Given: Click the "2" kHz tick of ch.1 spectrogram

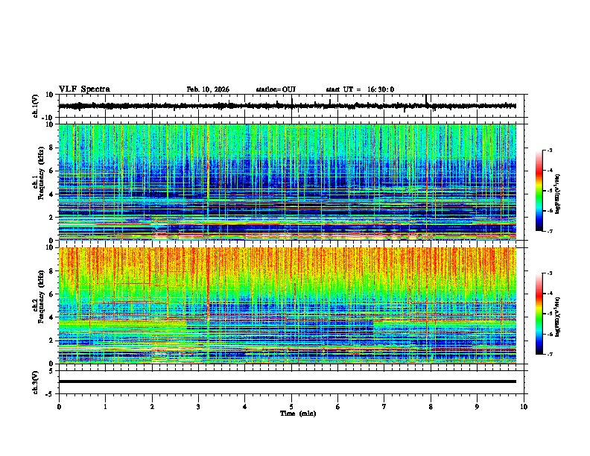Looking at the screenshot, I should (x=53, y=218).
